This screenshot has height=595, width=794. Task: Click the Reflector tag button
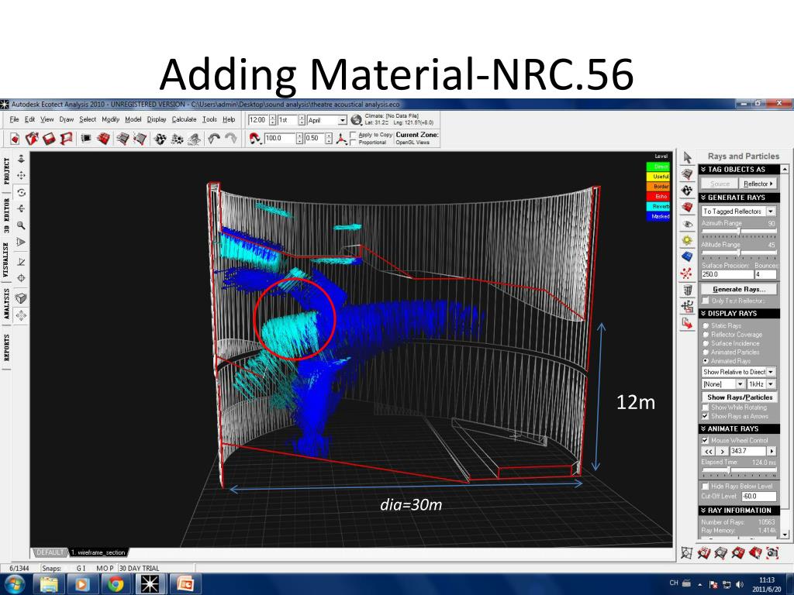click(758, 184)
